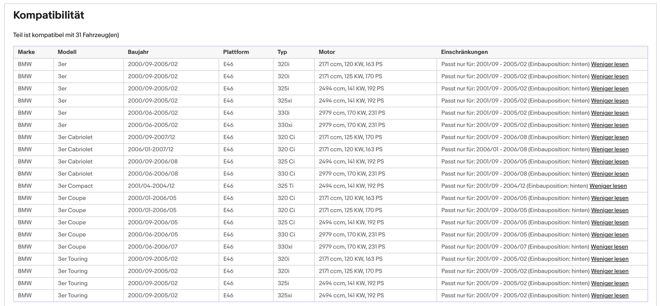The image size is (660, 306).
Task: Collapse restriction text for plain 3er 325i row
Action: point(609,89)
